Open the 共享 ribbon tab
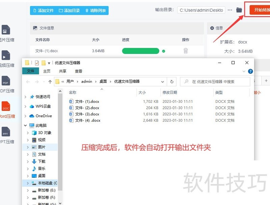The height and width of the screenshot is (205, 270). 62,71
